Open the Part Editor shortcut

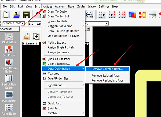[9, 96]
